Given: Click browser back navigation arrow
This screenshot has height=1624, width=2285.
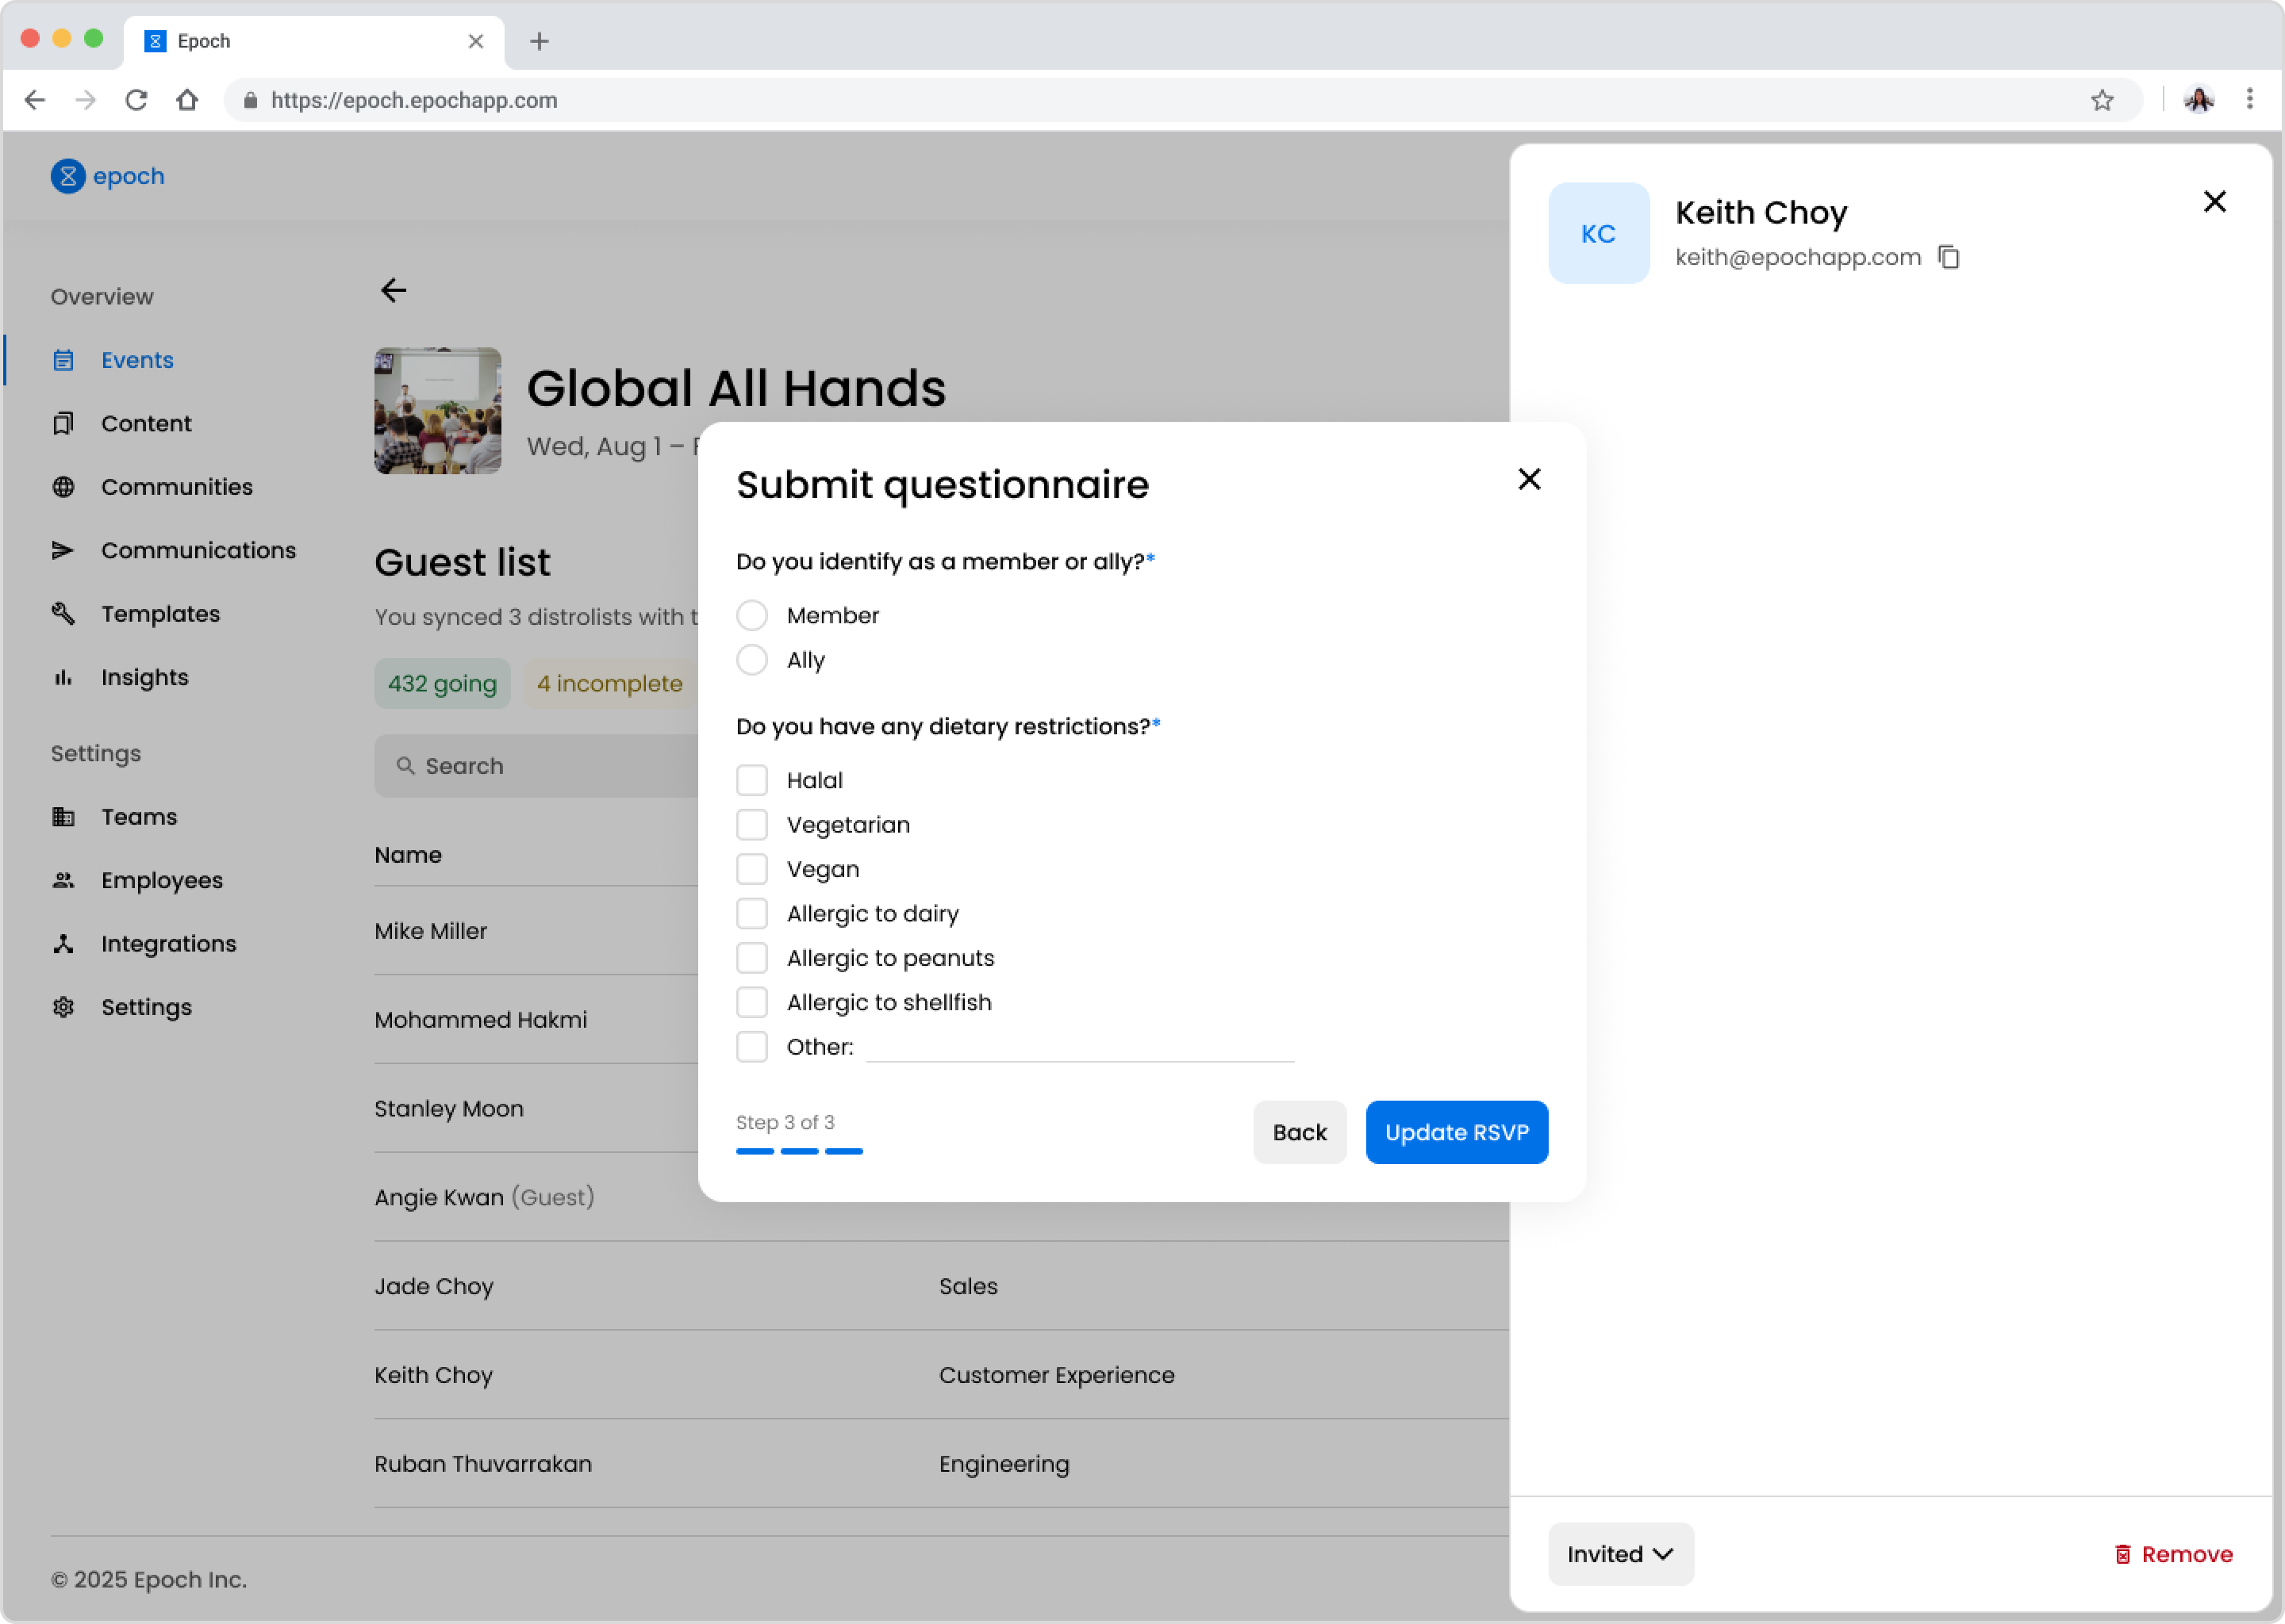Looking at the screenshot, I should point(35,100).
